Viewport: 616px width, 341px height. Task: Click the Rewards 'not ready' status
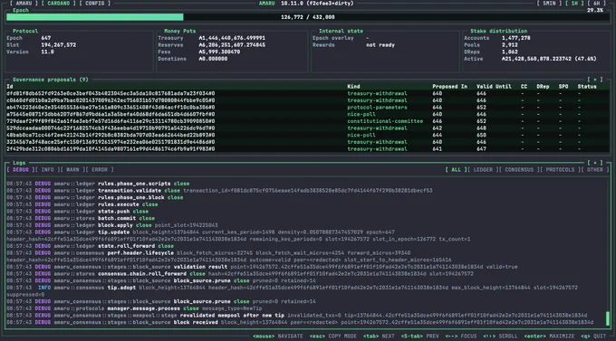pos(380,45)
